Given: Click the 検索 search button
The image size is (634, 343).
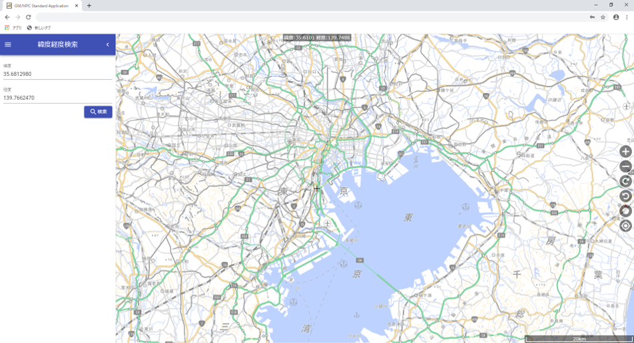Looking at the screenshot, I should 98,112.
